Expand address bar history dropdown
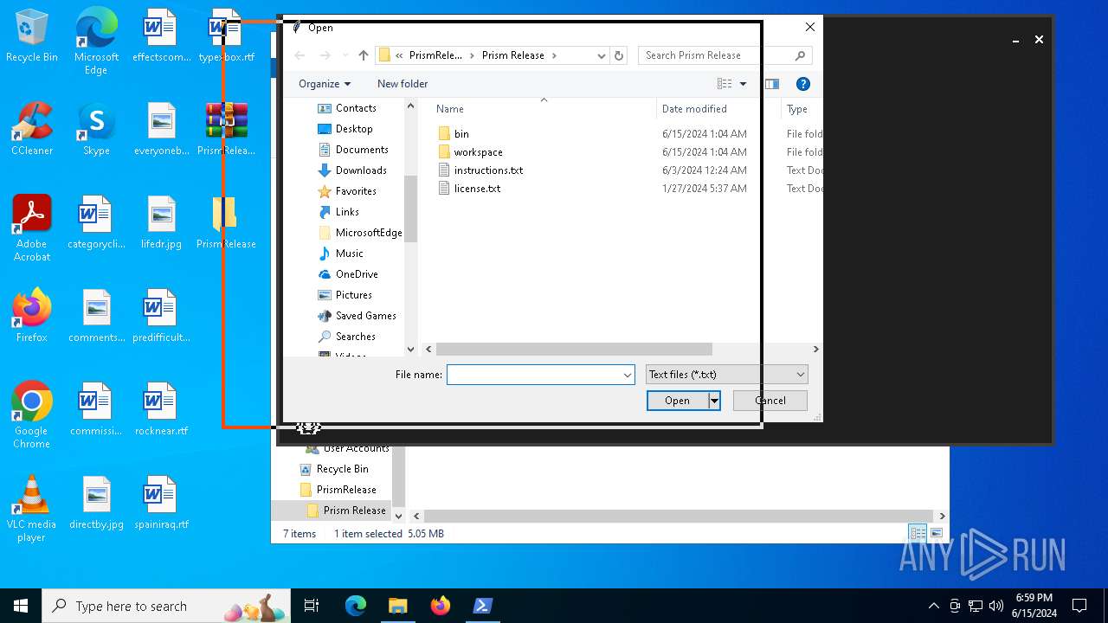 tap(602, 55)
